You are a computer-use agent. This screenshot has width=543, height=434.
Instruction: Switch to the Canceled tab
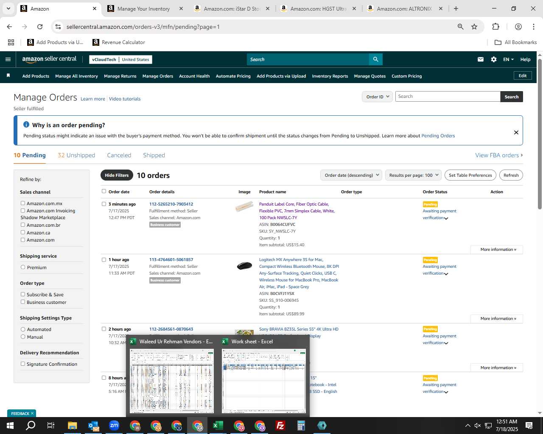tap(119, 155)
